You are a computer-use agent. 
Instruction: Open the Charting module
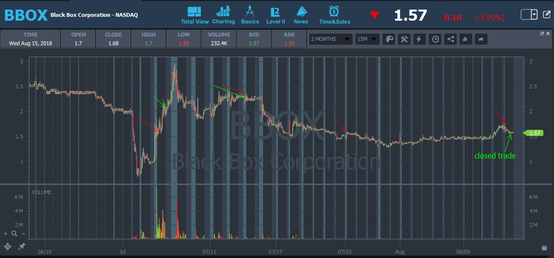tap(224, 15)
